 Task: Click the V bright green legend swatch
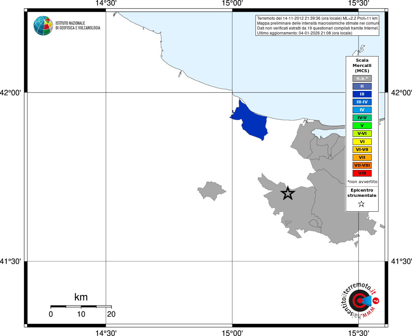click(362, 126)
